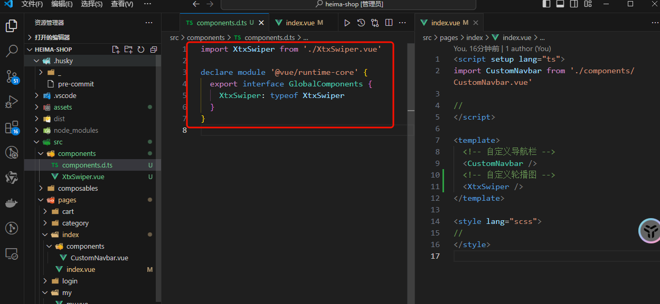Expand the composables folder

92,188
